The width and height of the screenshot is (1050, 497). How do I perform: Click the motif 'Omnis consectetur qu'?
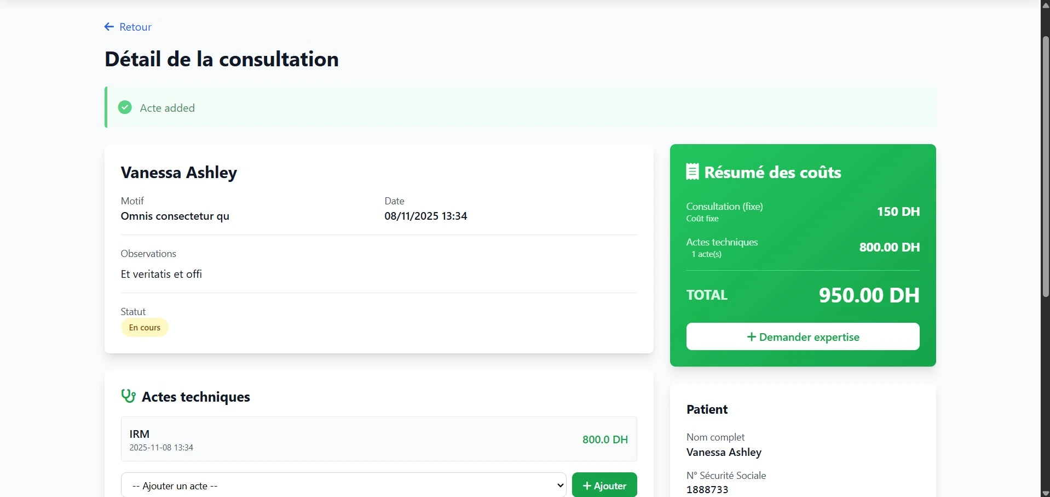[x=175, y=216]
